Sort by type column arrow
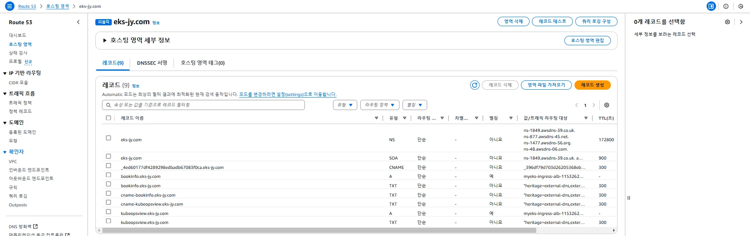Screen dimensions: 750x236 (405, 118)
